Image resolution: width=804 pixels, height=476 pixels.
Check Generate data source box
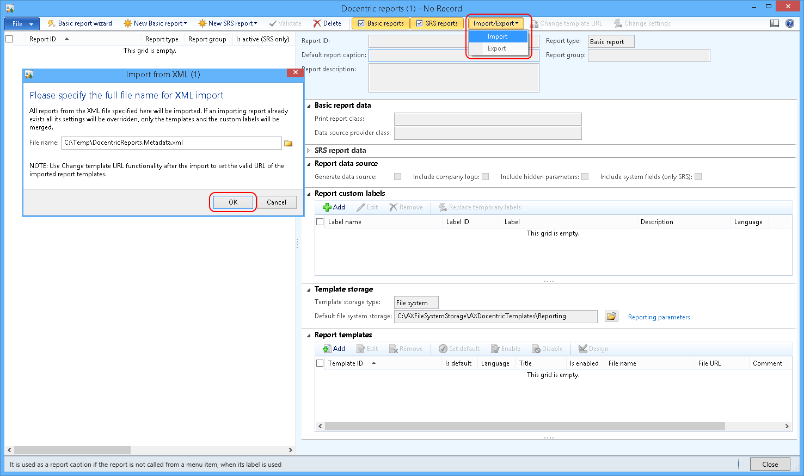pyautogui.click(x=398, y=177)
